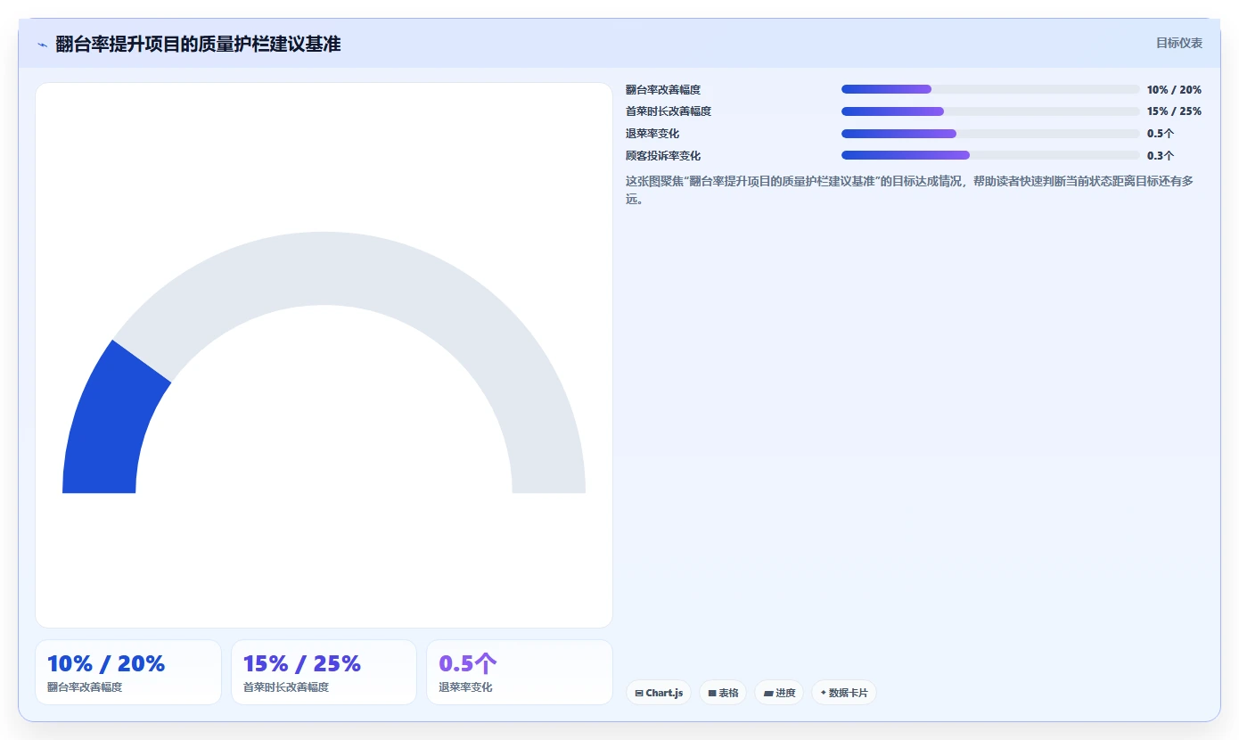
Task: Click the 顾客投诉率变化 row label
Action: click(x=663, y=156)
